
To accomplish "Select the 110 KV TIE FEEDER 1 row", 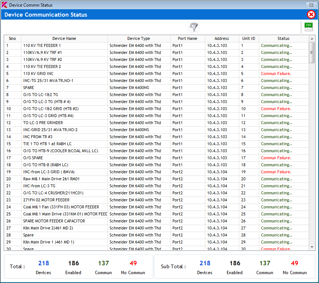I will [x=156, y=45].
